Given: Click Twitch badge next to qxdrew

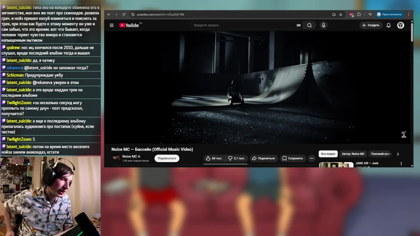Looking at the screenshot, I should click(x=4, y=48).
